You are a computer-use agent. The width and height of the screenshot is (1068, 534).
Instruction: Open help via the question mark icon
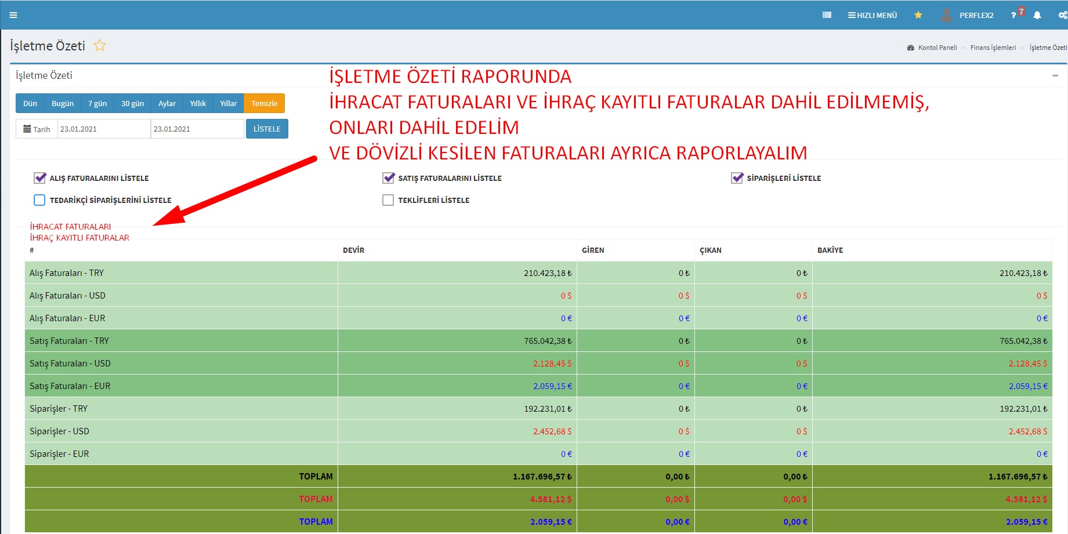1013,16
